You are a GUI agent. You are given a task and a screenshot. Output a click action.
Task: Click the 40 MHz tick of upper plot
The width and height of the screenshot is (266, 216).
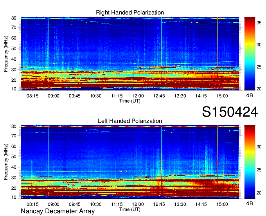coord(14,59)
